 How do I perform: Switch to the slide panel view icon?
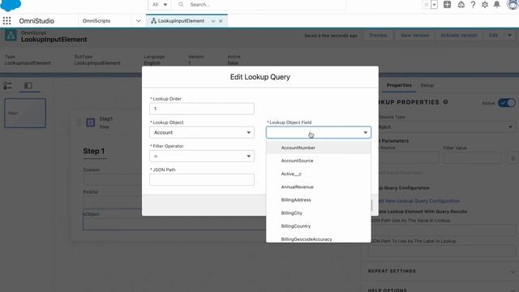click(28, 86)
